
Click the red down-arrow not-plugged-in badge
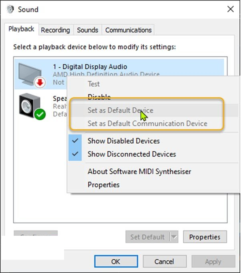(x=40, y=82)
